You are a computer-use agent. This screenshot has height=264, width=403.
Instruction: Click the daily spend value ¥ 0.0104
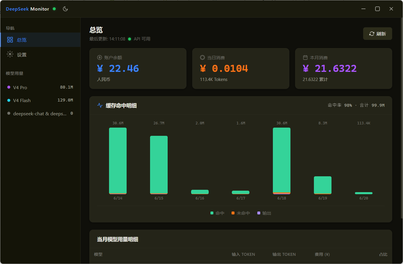224,69
